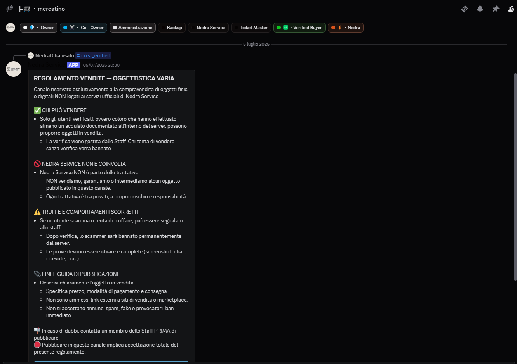Screen dimensions: 517x364
Task: Click the locked hashtag channel icon
Action: pos(9,9)
